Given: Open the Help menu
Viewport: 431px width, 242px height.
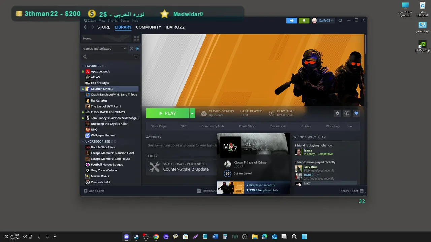Looking at the screenshot, I should [x=135, y=21].
